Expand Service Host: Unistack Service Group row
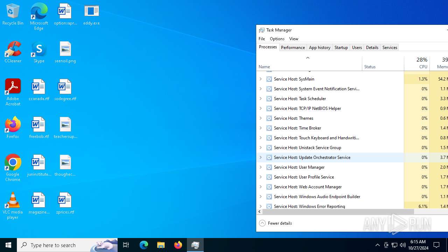 [260, 148]
